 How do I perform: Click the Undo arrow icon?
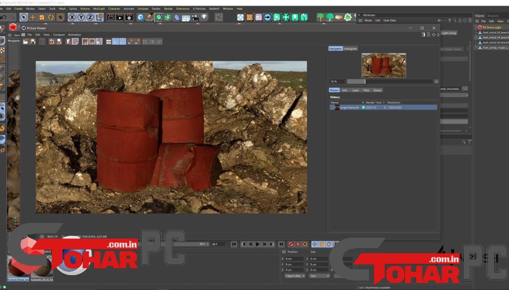(x=3, y=17)
